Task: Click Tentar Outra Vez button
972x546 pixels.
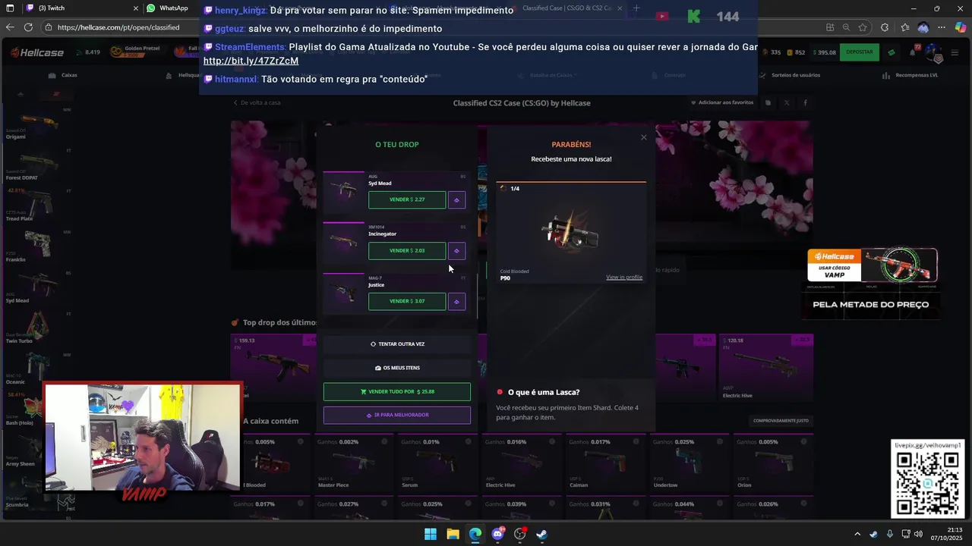Action: (397, 344)
